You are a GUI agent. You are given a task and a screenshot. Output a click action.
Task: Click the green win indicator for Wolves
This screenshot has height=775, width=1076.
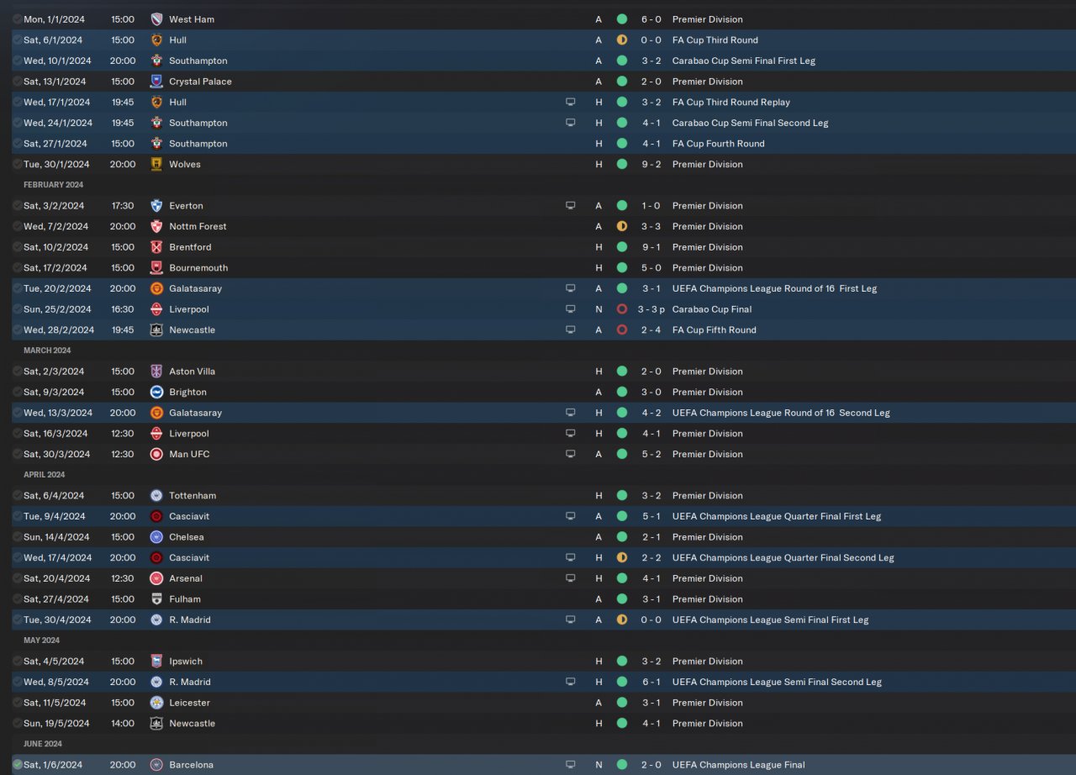[622, 165]
